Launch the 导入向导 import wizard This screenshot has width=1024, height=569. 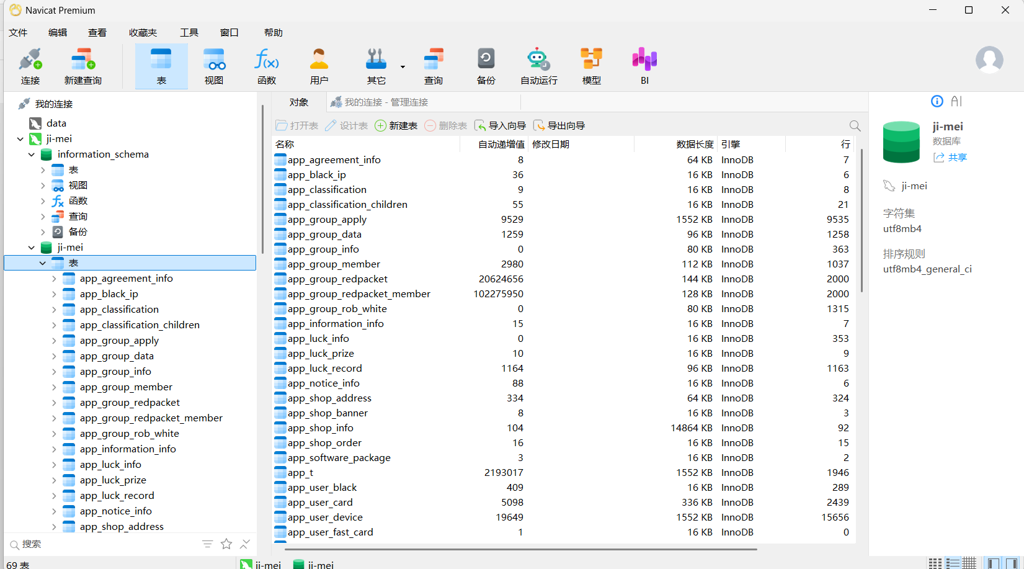tap(500, 125)
